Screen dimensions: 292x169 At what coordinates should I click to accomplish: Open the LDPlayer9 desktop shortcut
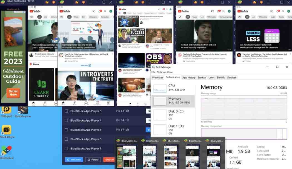(x=6, y=112)
